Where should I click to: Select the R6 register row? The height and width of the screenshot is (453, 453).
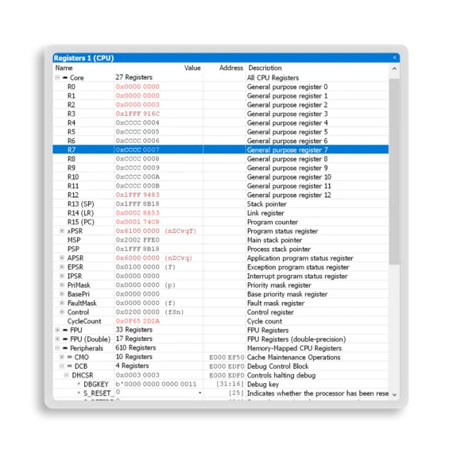point(221,141)
